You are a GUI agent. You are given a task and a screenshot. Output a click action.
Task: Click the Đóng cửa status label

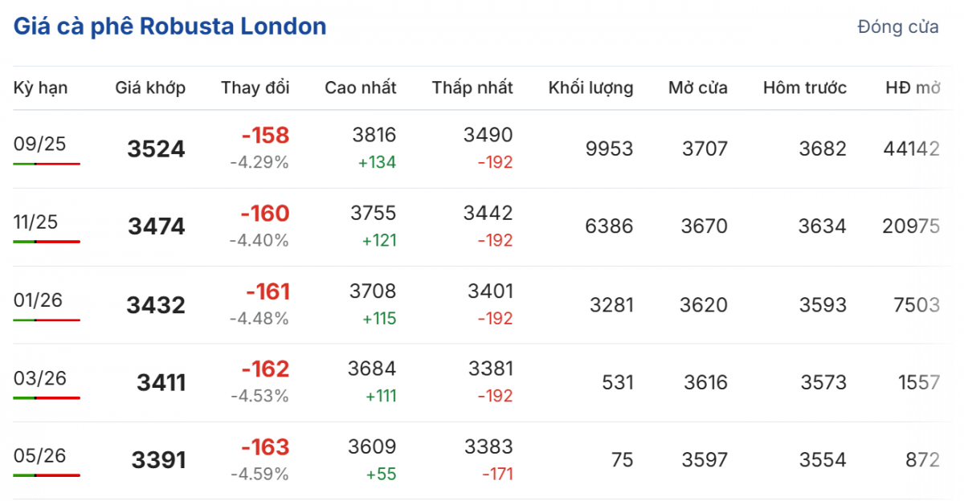(x=897, y=26)
